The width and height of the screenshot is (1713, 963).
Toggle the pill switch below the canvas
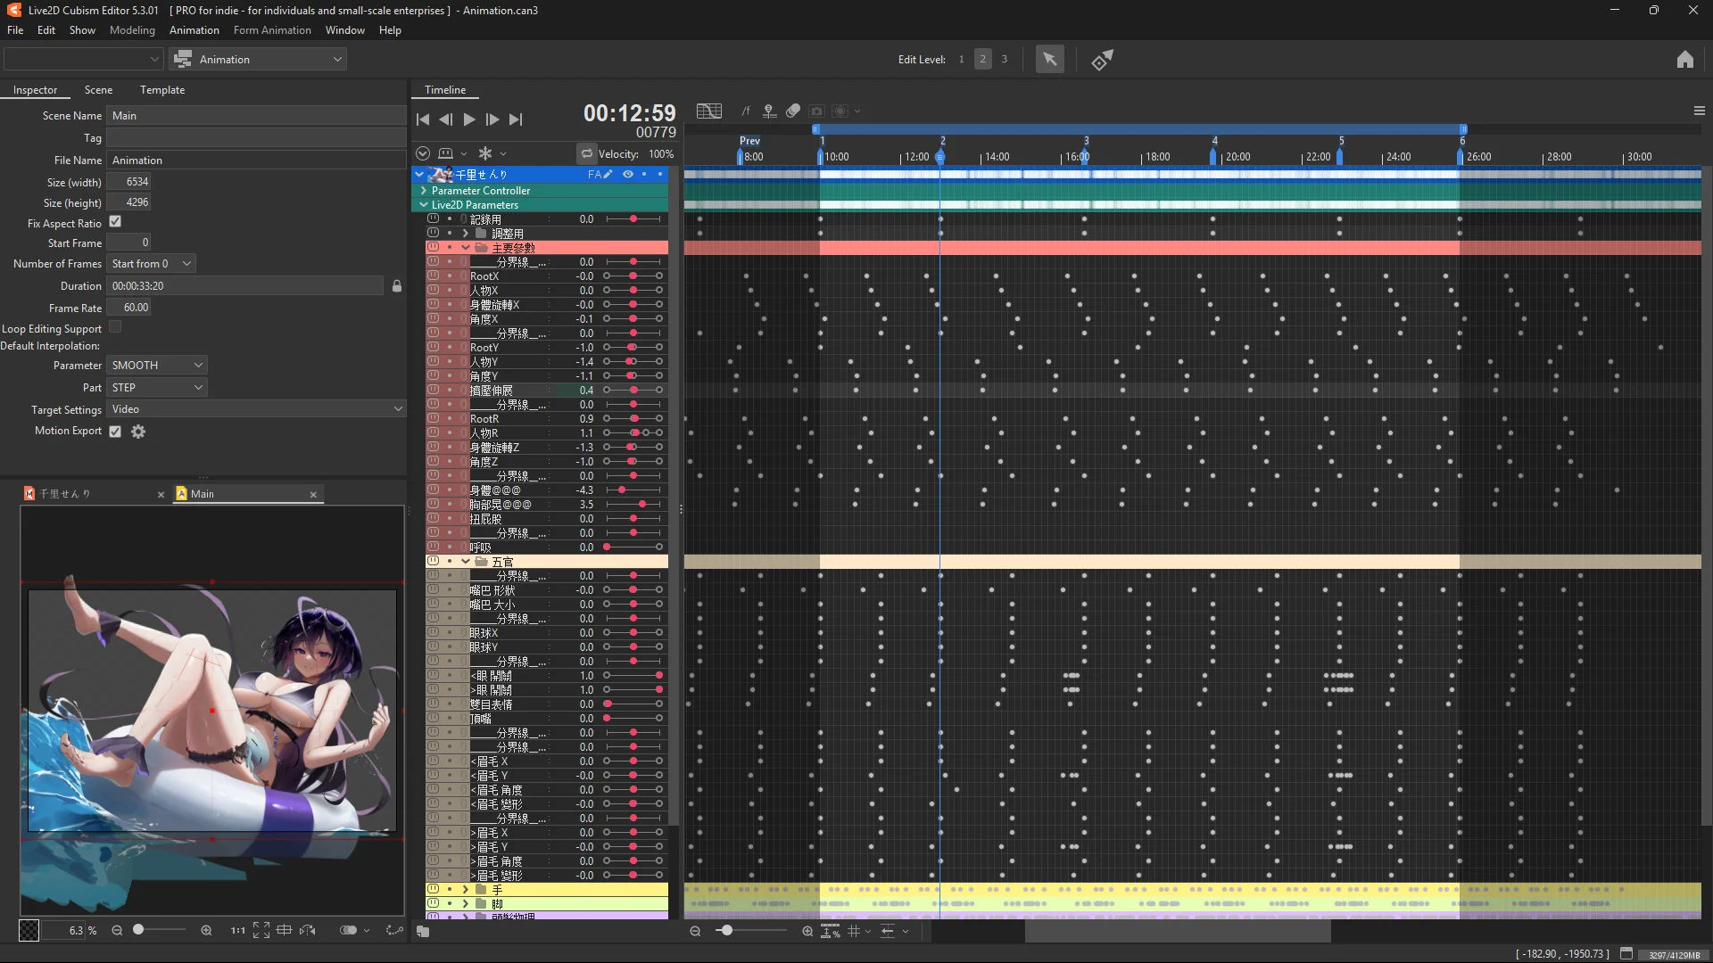coord(348,930)
